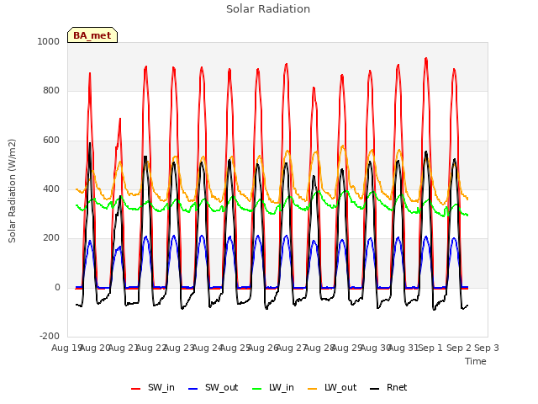Toggle SW_out series in the legend
538x404 pixels.
(213, 387)
